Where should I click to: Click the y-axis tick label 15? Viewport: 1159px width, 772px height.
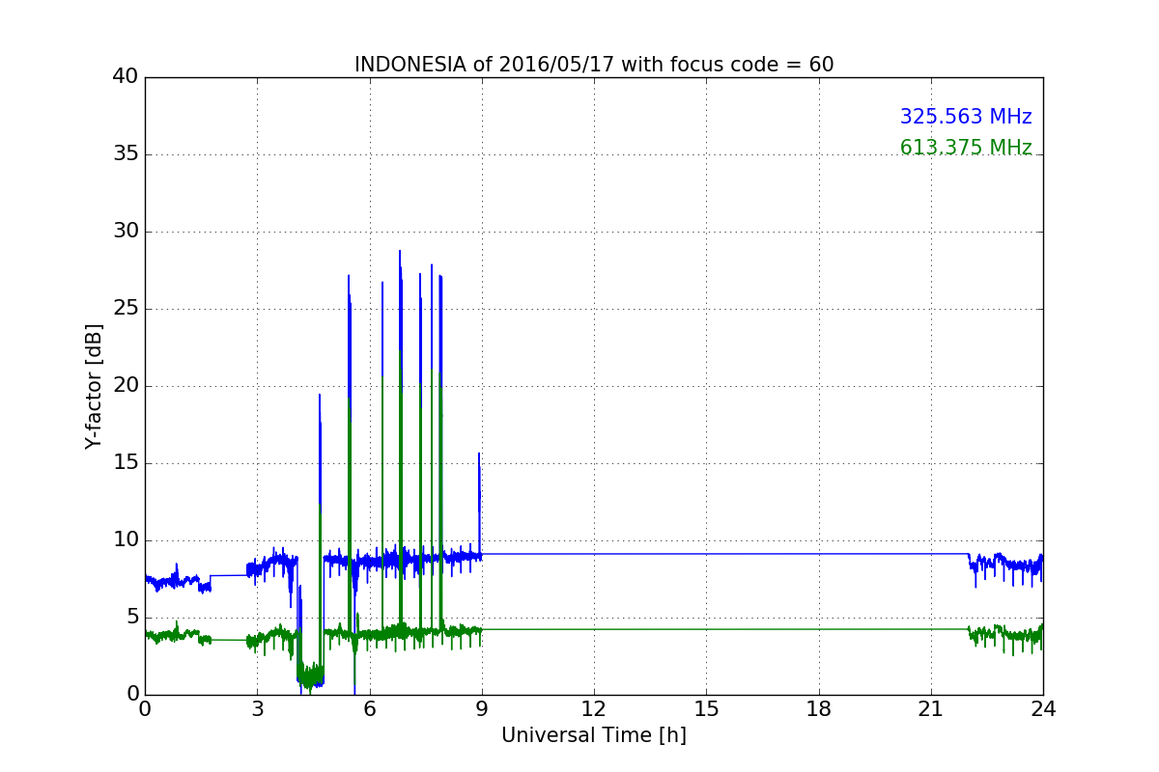coord(126,463)
